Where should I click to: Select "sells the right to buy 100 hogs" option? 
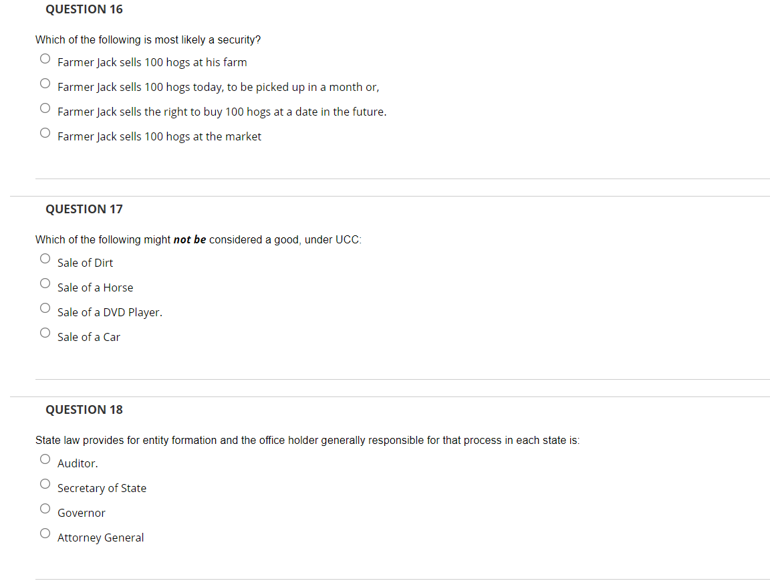tap(45, 108)
